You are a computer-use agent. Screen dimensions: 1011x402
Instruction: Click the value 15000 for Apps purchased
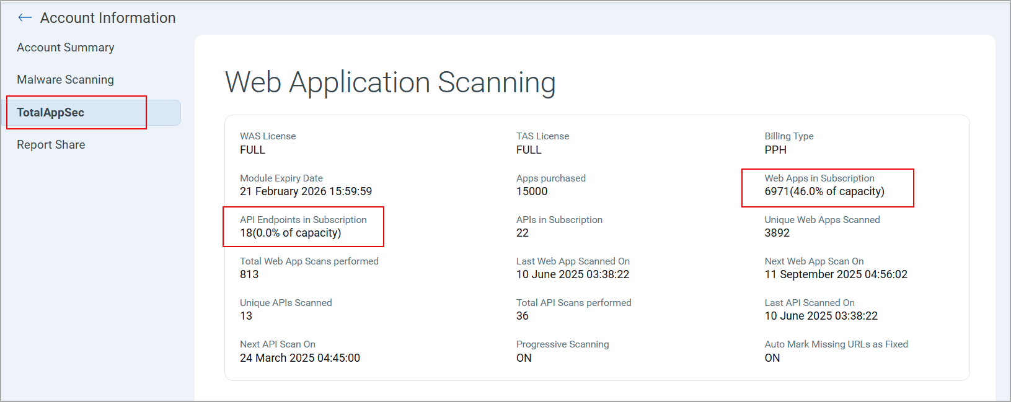click(x=532, y=191)
